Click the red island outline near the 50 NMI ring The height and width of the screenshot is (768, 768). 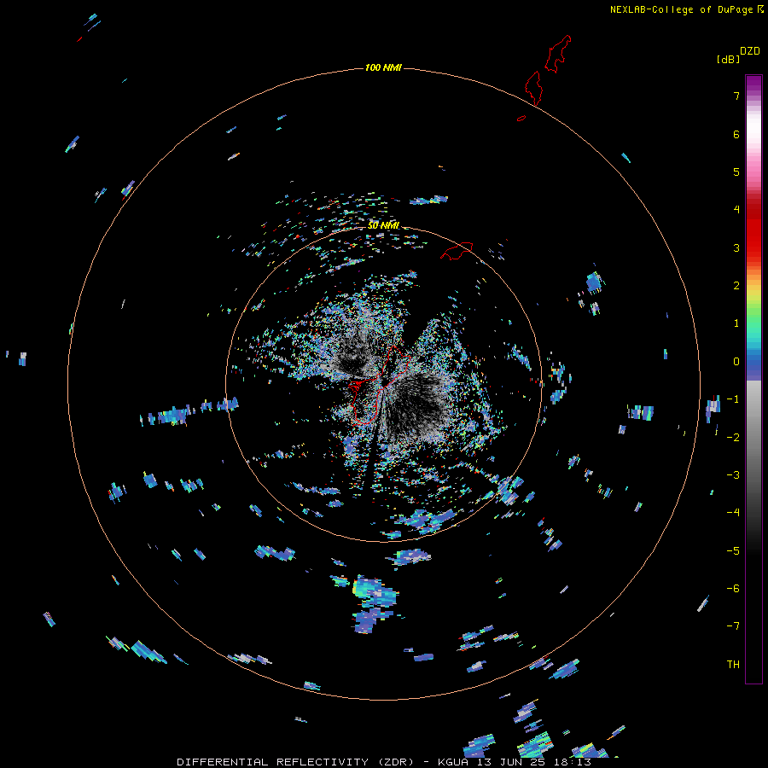[457, 251]
